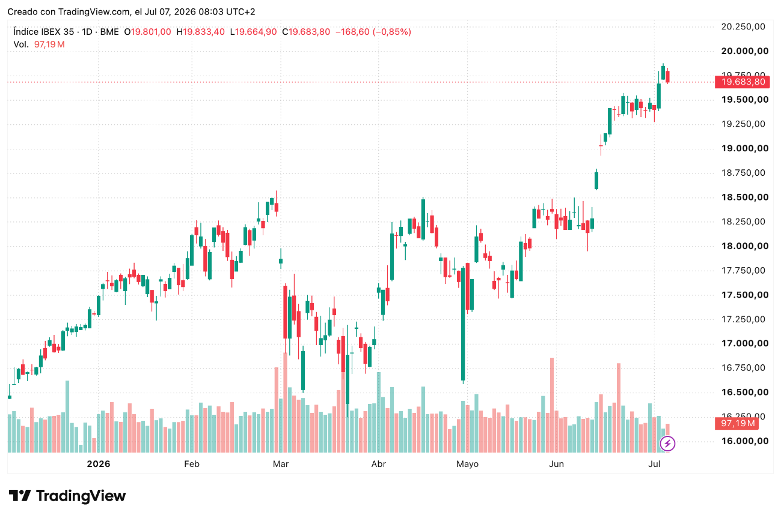Click the 20.000,00 price axis label

pos(744,51)
